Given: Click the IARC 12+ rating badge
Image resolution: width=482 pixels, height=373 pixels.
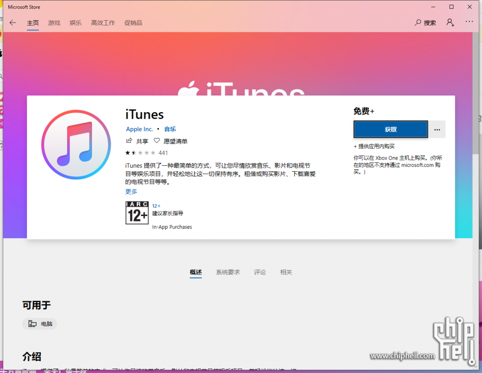Looking at the screenshot, I should [137, 213].
